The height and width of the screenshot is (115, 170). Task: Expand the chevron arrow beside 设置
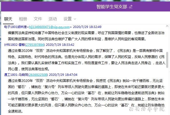tap(75, 19)
